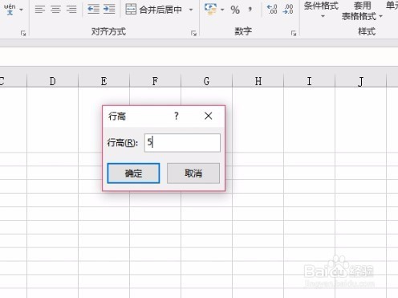Image resolution: width=398 pixels, height=298 pixels.
Task: Open the wén phonetic guide dropdown
Action: pos(22,10)
